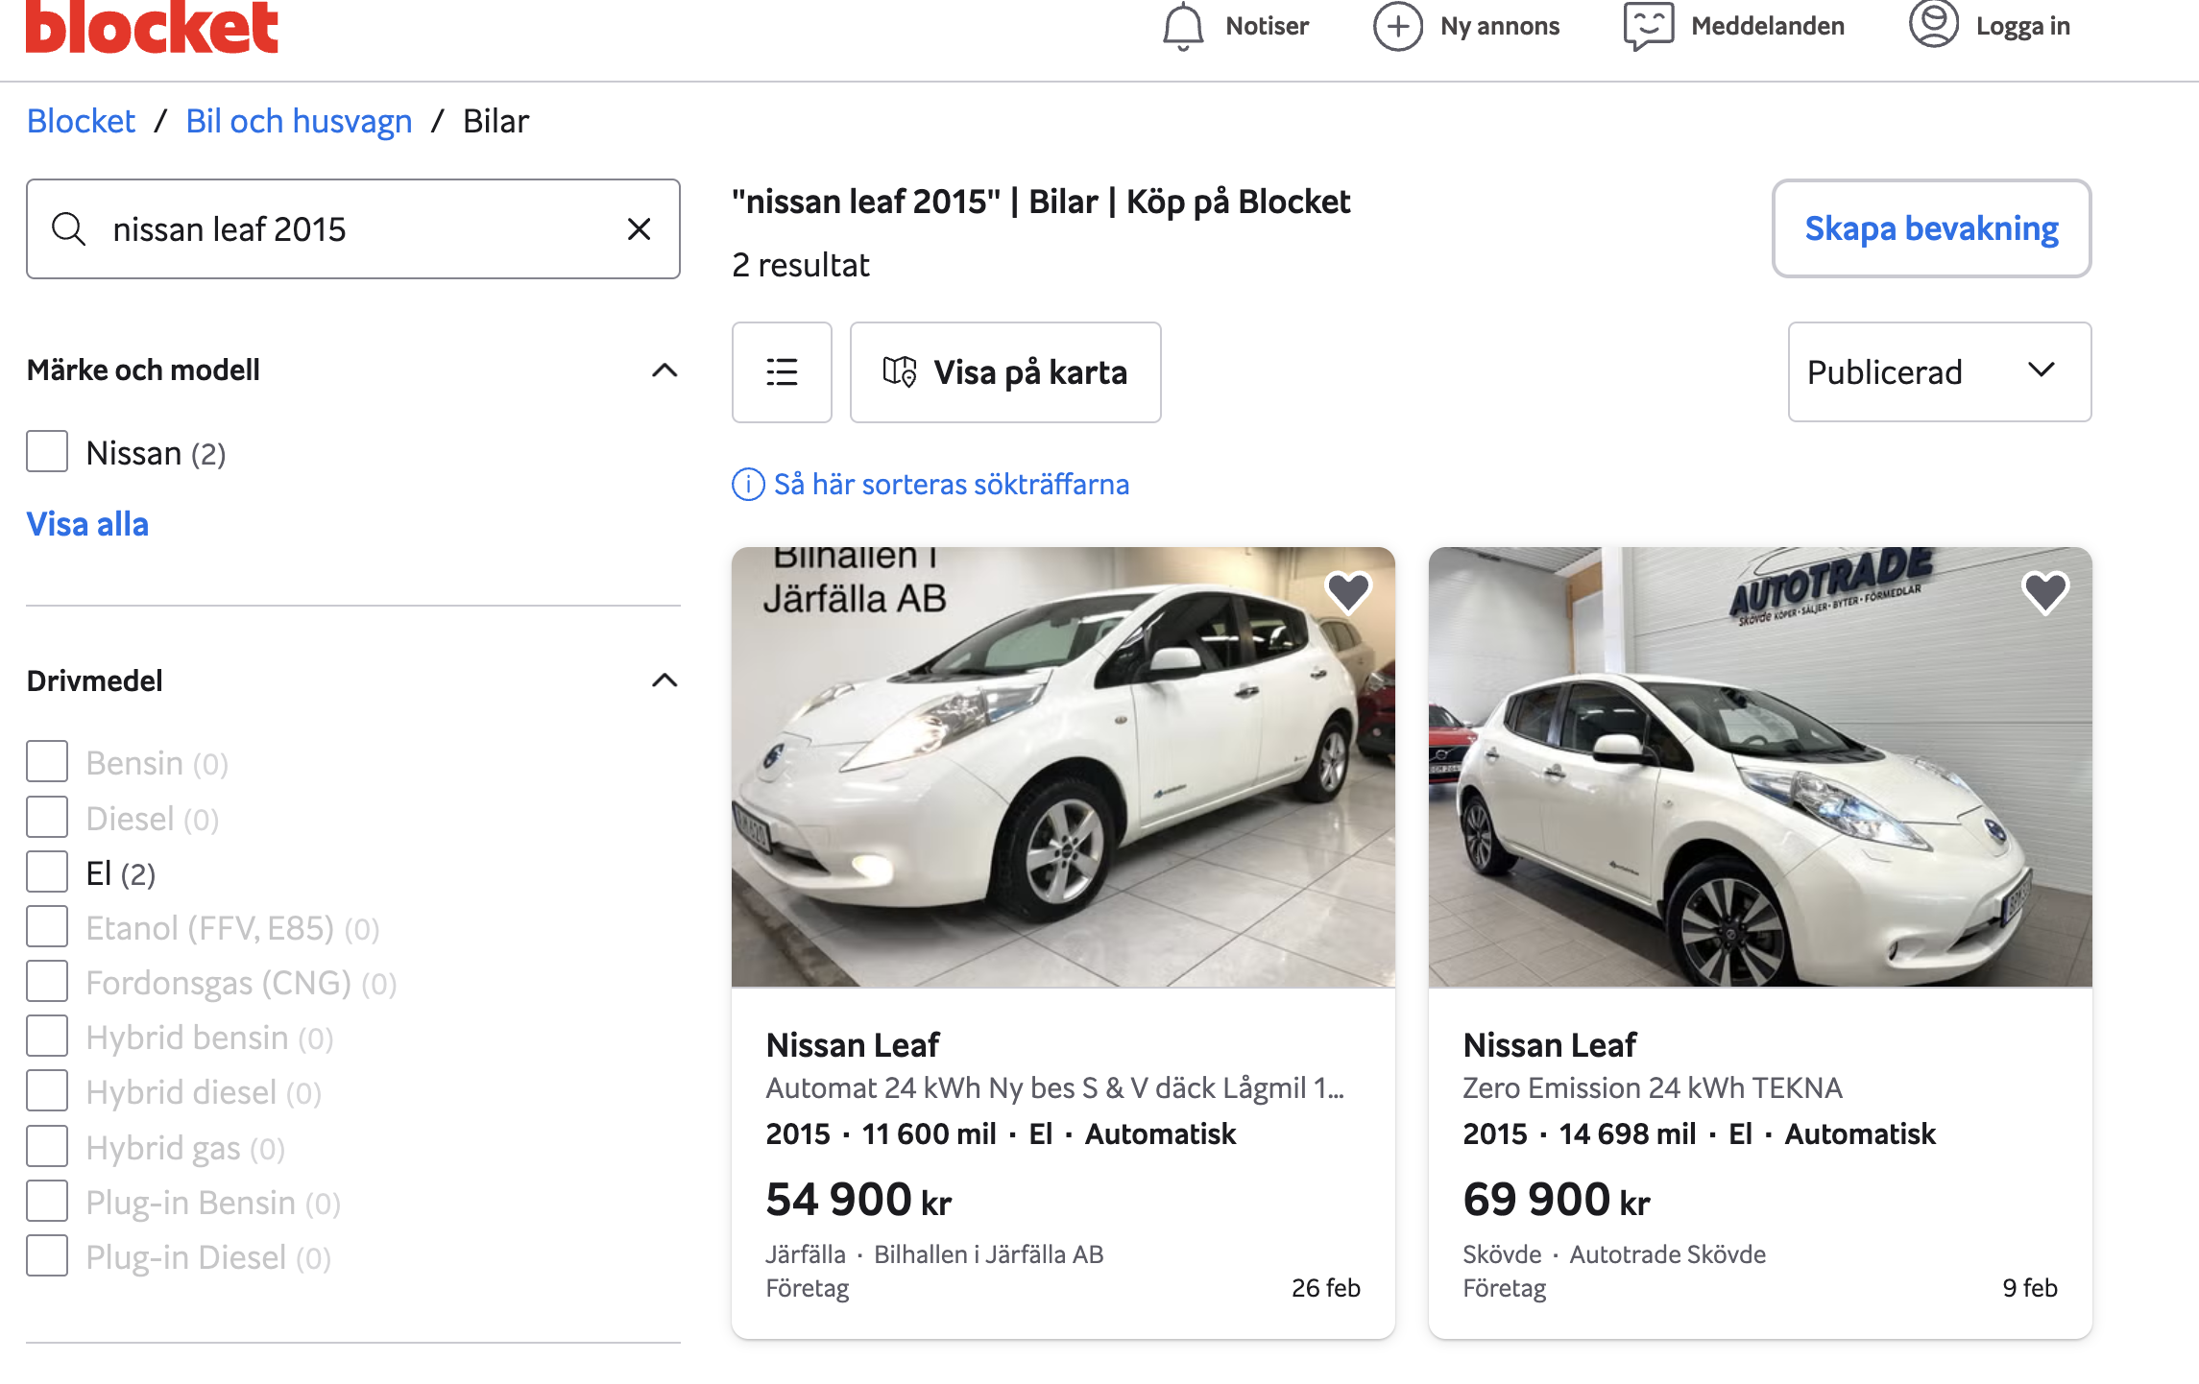Image resolution: width=2199 pixels, height=1384 pixels.
Task: Open the Publicerad sort dropdown
Action: (1939, 372)
